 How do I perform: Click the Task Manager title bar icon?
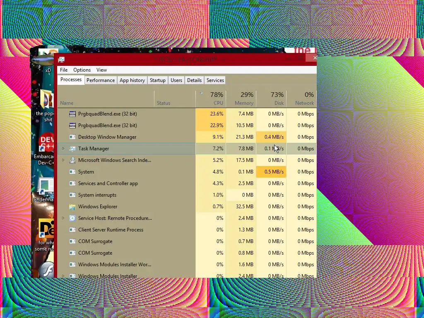[61, 60]
